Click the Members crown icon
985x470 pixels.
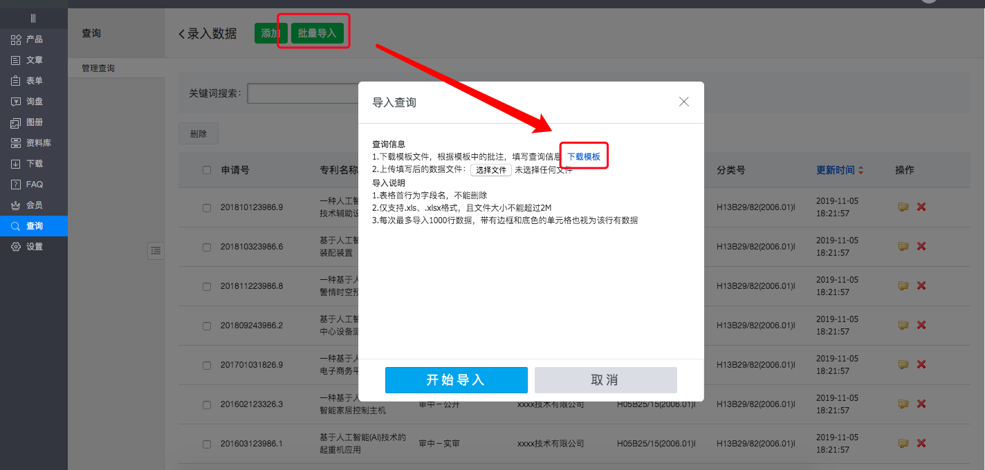(x=15, y=205)
